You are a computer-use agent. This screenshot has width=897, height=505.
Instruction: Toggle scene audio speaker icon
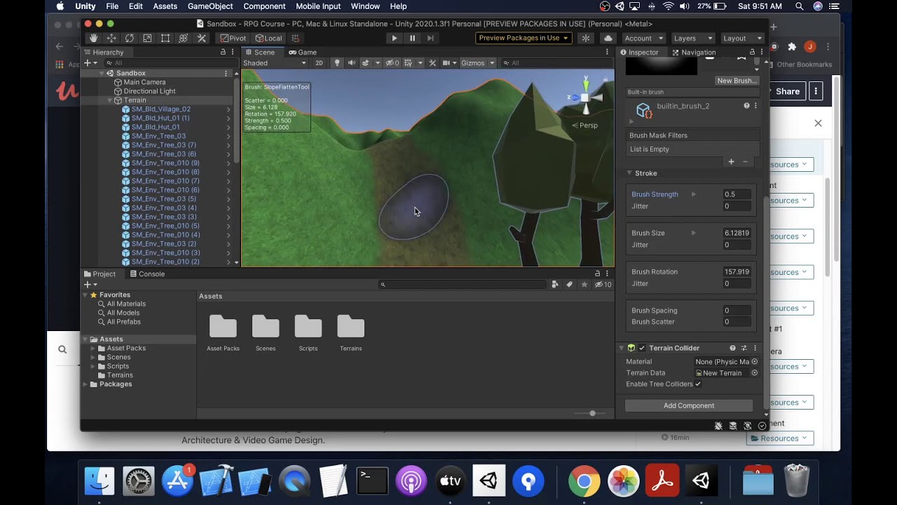tap(352, 63)
